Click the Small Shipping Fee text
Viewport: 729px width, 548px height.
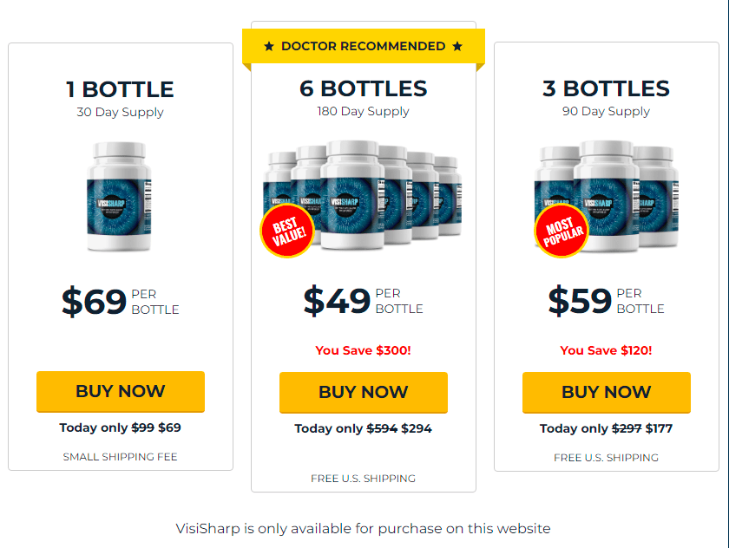point(120,457)
